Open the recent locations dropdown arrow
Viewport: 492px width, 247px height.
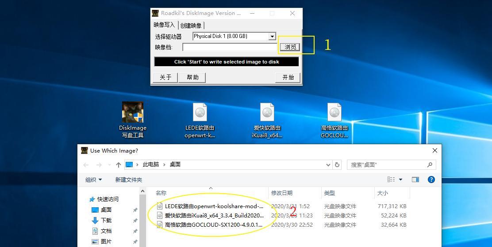(109, 165)
